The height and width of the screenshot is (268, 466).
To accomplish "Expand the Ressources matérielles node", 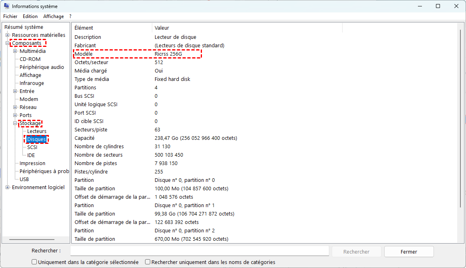I will pos(8,35).
